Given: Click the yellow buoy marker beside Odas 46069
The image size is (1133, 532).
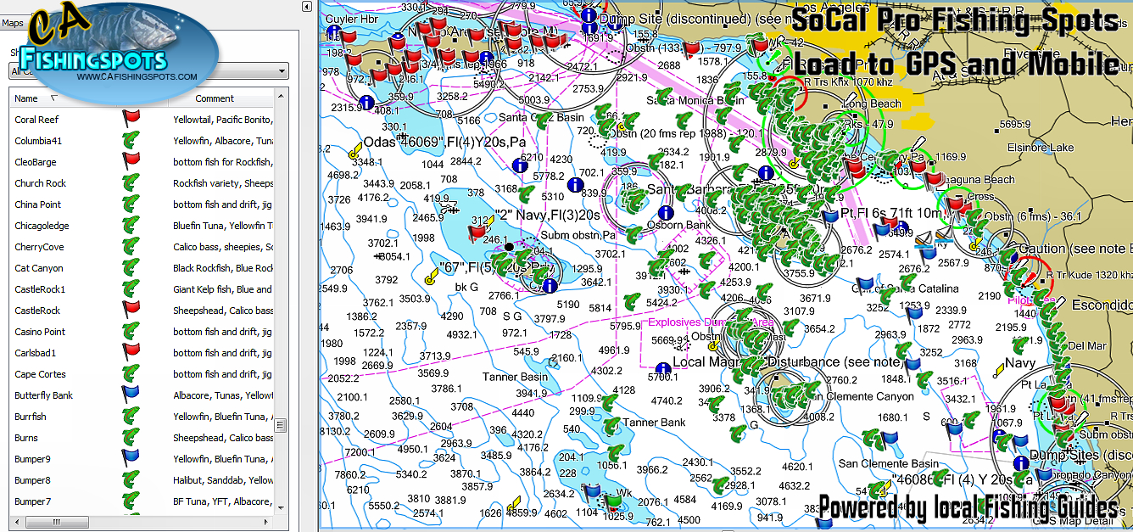Looking at the screenshot, I should click(x=355, y=152).
